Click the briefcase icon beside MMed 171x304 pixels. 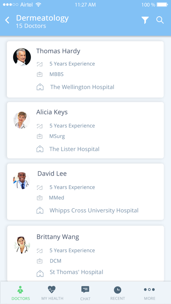(40, 198)
